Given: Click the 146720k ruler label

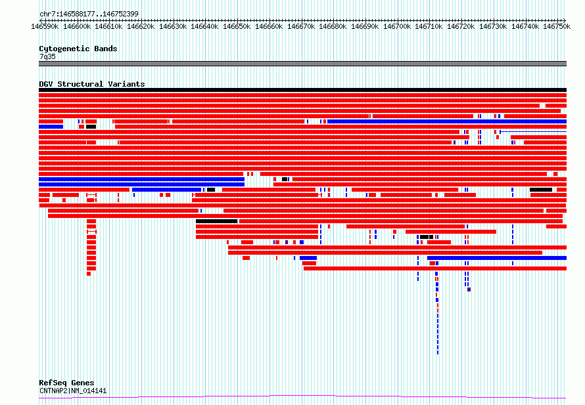Looking at the screenshot, I should pyautogui.click(x=460, y=26).
